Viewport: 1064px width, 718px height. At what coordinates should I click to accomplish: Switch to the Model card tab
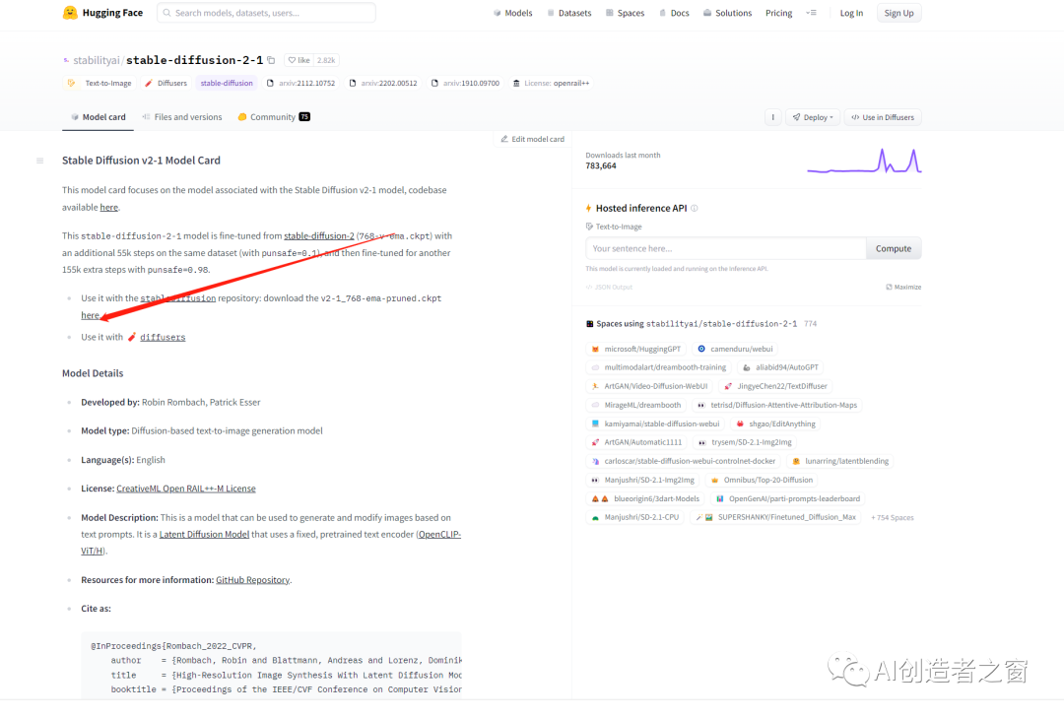tap(99, 117)
